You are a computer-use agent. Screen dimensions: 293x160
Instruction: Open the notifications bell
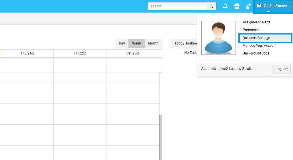(x=225, y=6)
